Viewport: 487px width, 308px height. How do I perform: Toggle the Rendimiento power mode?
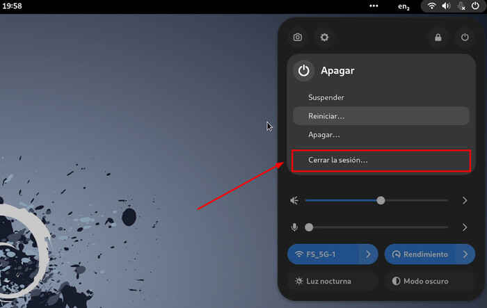click(420, 254)
